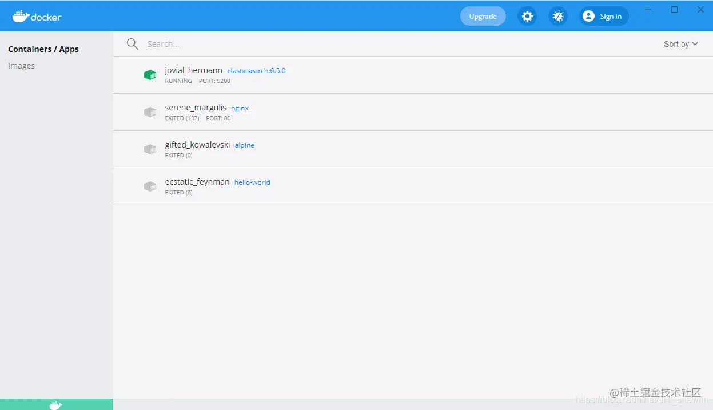The height and width of the screenshot is (410, 713).
Task: Click the Upgrade button
Action: pos(483,16)
